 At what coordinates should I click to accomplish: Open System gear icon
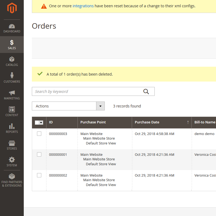point(12,160)
